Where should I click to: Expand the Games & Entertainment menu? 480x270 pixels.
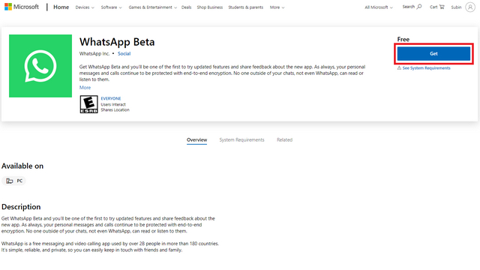(153, 7)
